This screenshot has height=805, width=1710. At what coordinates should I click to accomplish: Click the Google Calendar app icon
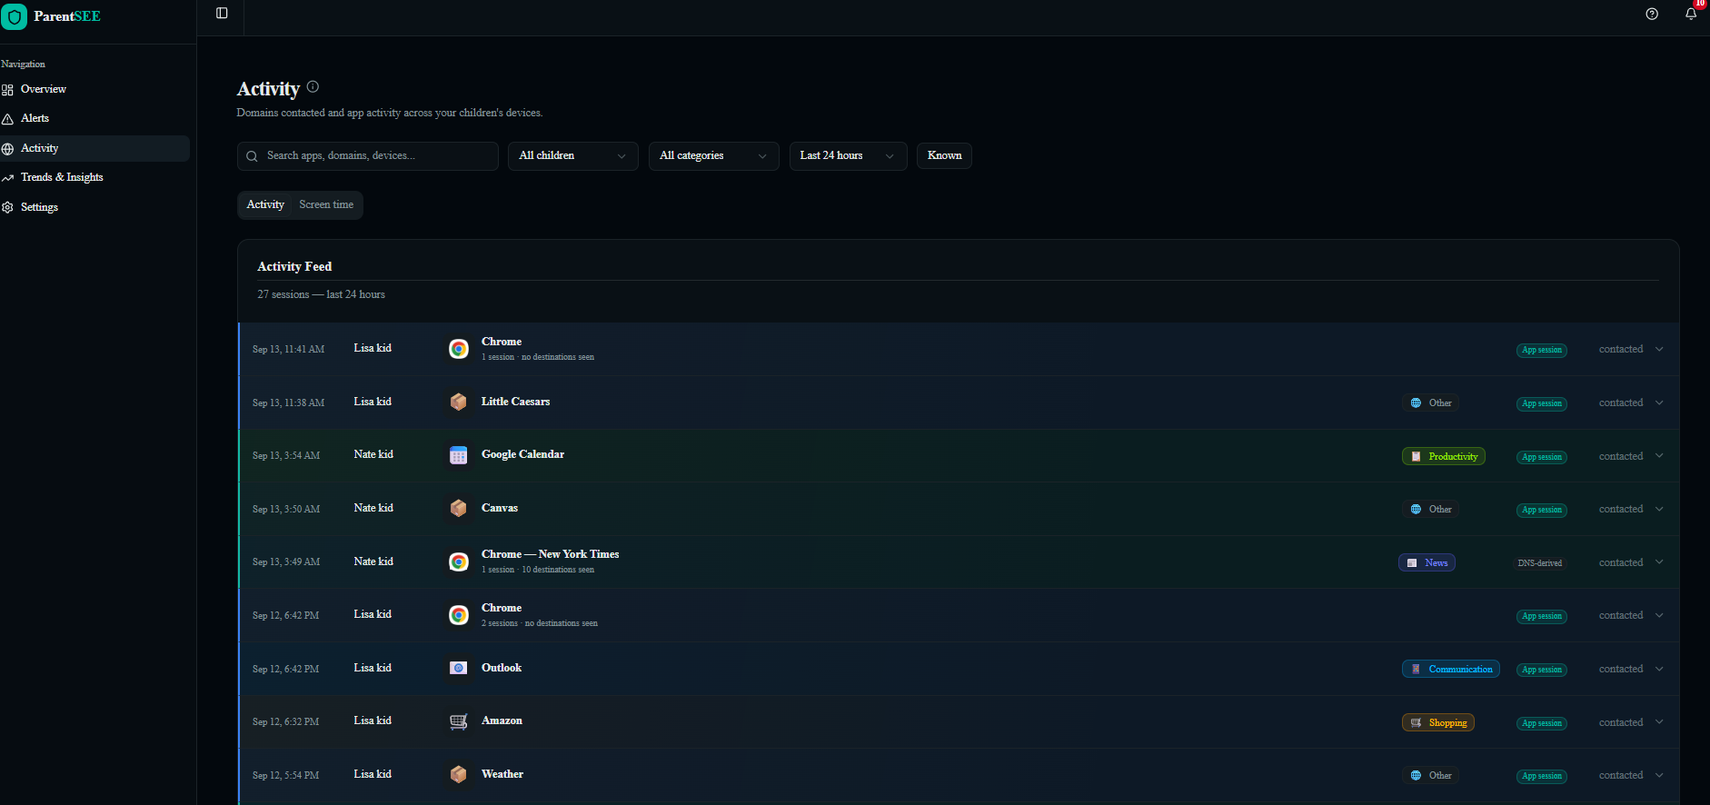click(459, 455)
